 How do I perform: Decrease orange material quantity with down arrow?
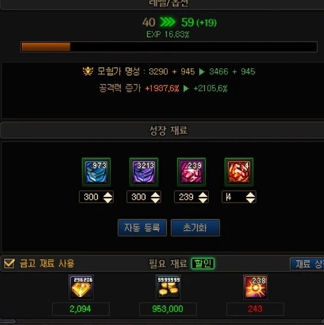coord(251,200)
